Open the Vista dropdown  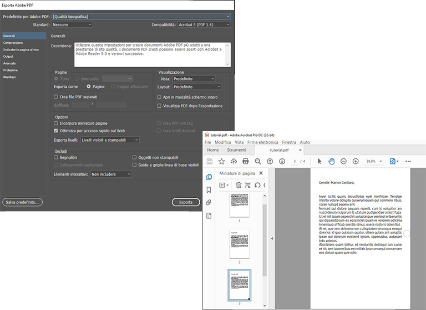(x=194, y=79)
